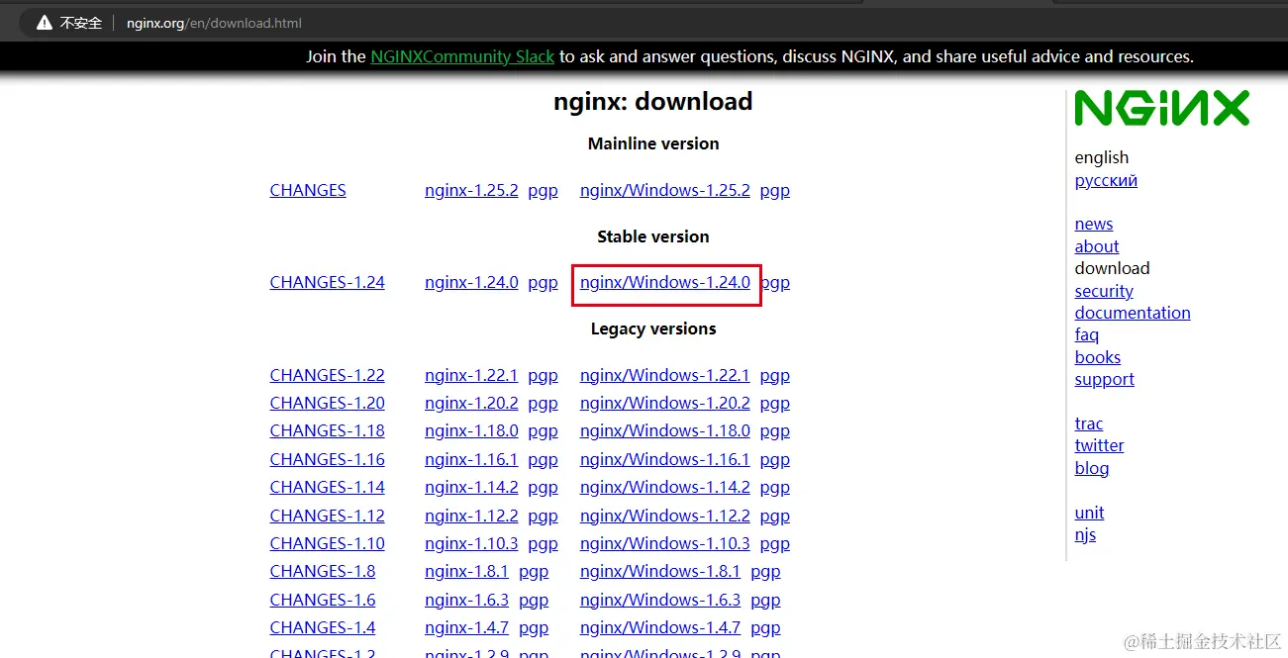The height and width of the screenshot is (658, 1288).
Task: Open pgp signature for nginx/Windows-1.14.2
Action: [x=775, y=487]
